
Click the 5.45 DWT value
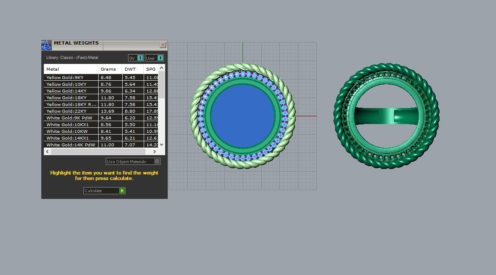[x=130, y=77]
